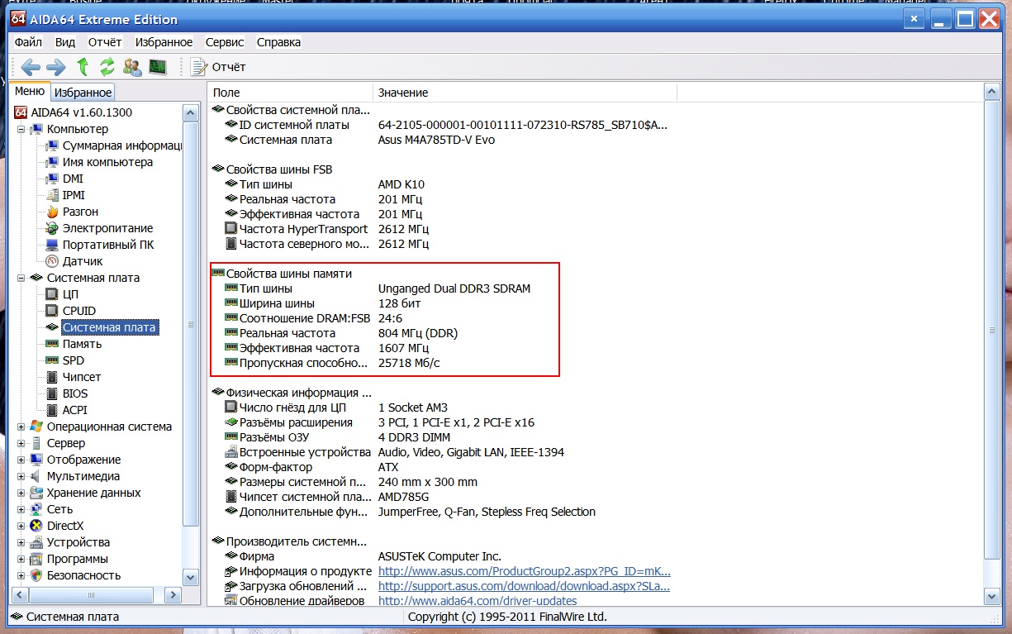The image size is (1012, 634).
Task: Expand the Хранение данных node
Action: pyautogui.click(x=21, y=493)
